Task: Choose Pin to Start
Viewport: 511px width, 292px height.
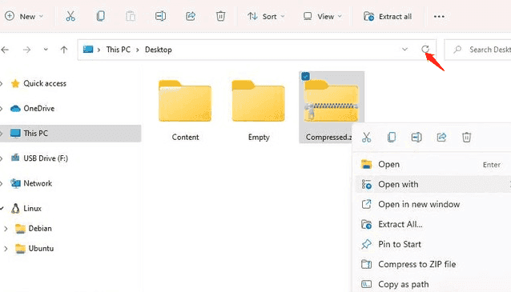Action: [x=433, y=244]
